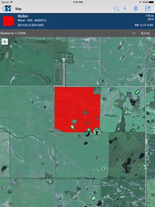Tap the Legal link on map
Screen dimensions: 155x207
(5, 204)
